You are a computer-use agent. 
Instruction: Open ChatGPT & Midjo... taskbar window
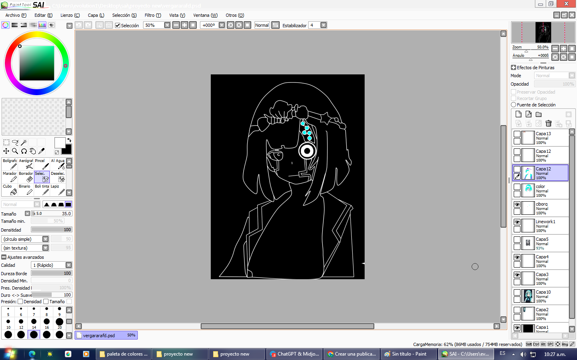(x=295, y=354)
